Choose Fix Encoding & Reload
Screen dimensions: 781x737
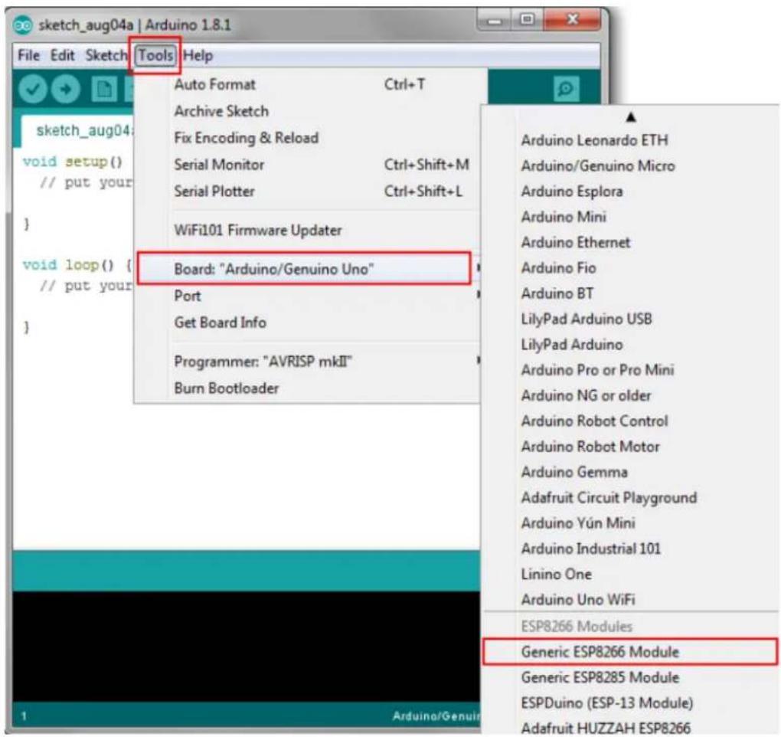[x=310, y=138]
